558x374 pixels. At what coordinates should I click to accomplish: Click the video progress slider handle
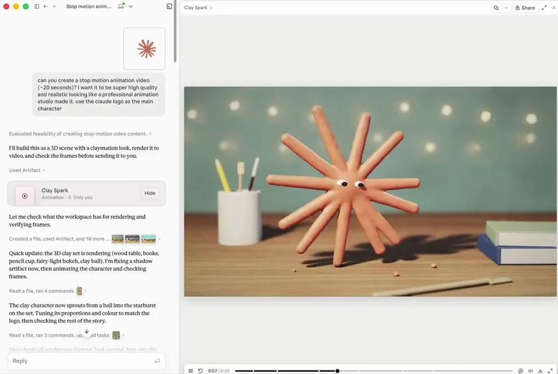point(337,371)
